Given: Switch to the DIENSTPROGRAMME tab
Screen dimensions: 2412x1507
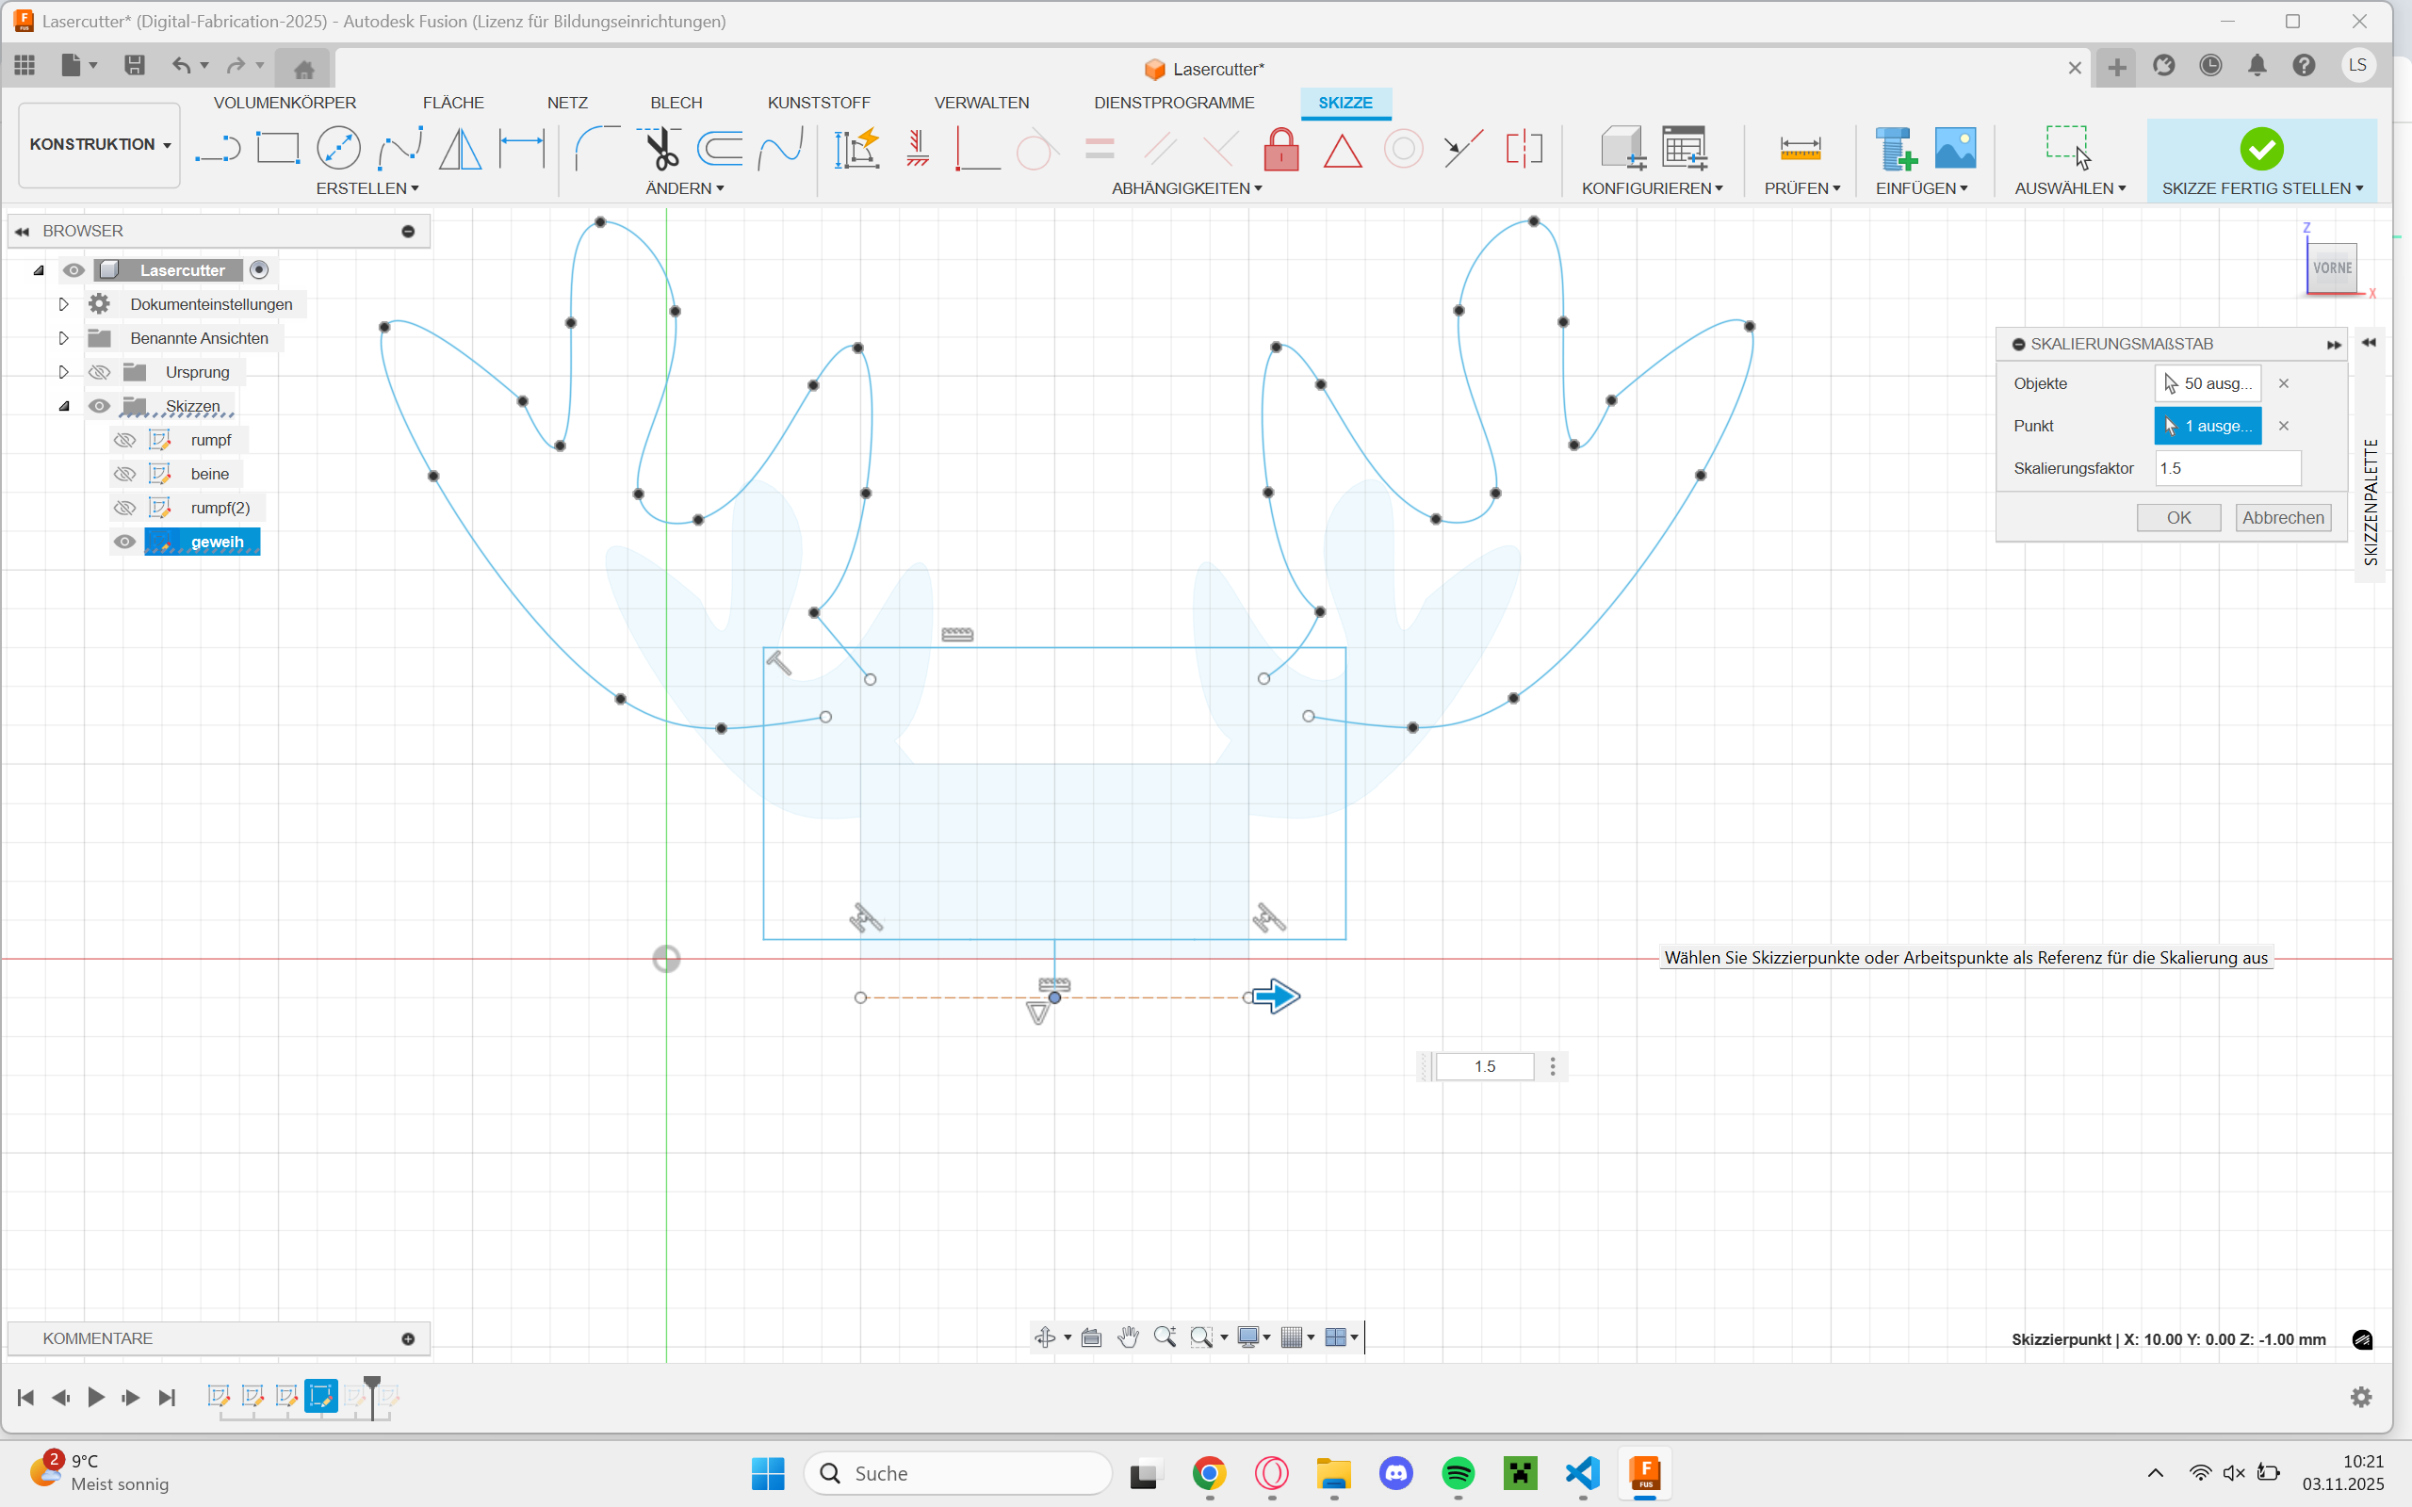Looking at the screenshot, I should pos(1173,103).
